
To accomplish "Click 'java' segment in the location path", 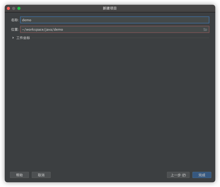I will coord(49,30).
